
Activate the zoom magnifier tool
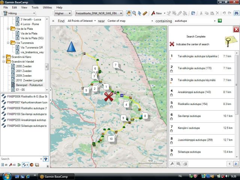click(134, 13)
